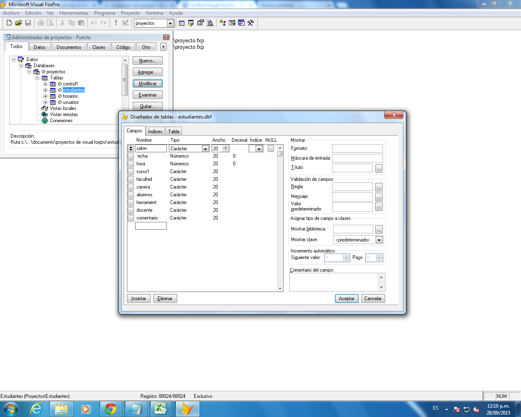The width and height of the screenshot is (521, 417).
Task: Click Aceptar in the table designer
Action: (x=347, y=298)
